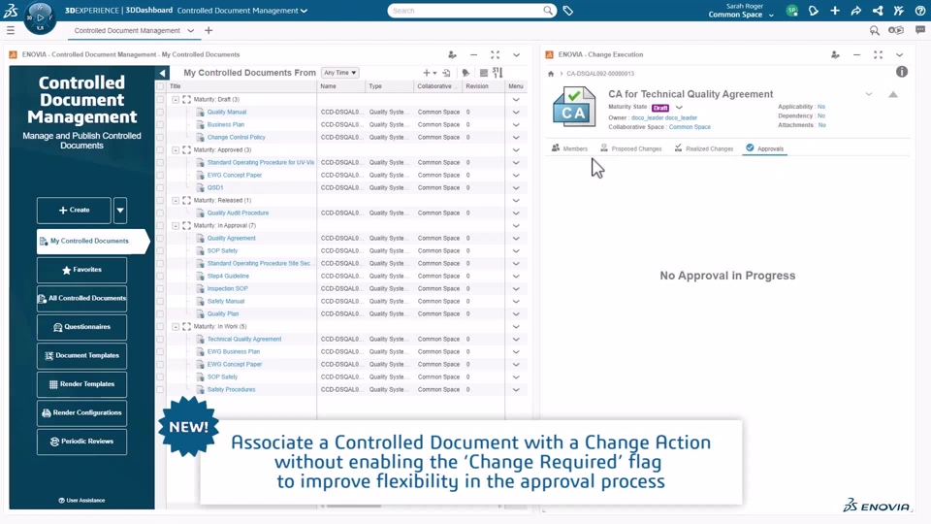The image size is (931, 524).
Task: Switch to the Members tab
Action: [x=569, y=148]
